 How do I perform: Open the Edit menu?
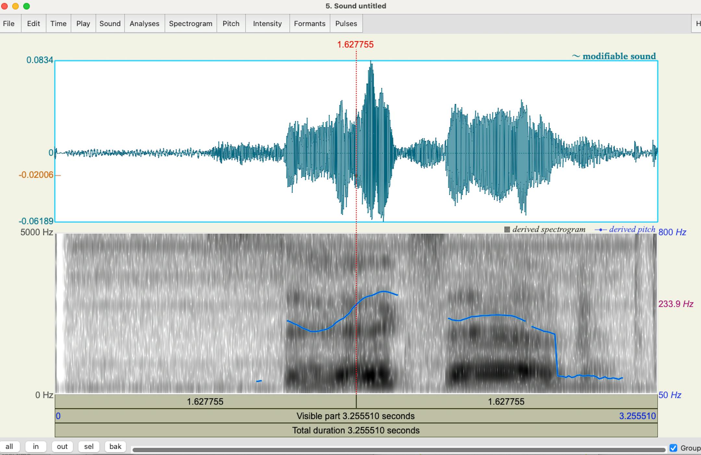(33, 23)
